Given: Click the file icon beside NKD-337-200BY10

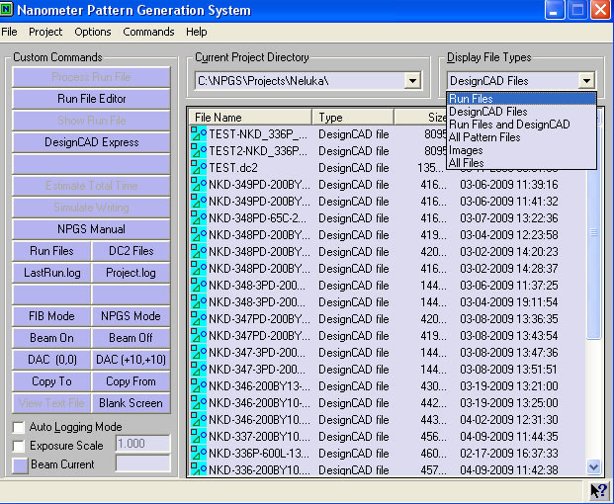Looking at the screenshot, I should coord(198,436).
